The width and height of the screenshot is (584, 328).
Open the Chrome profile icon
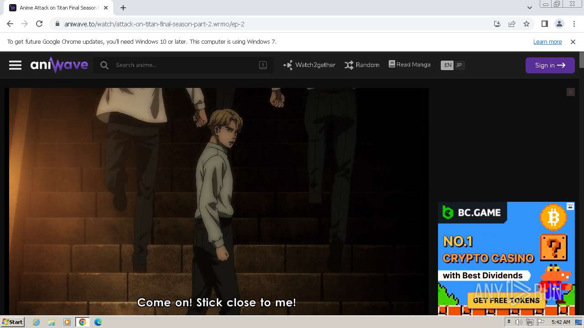[x=559, y=24]
